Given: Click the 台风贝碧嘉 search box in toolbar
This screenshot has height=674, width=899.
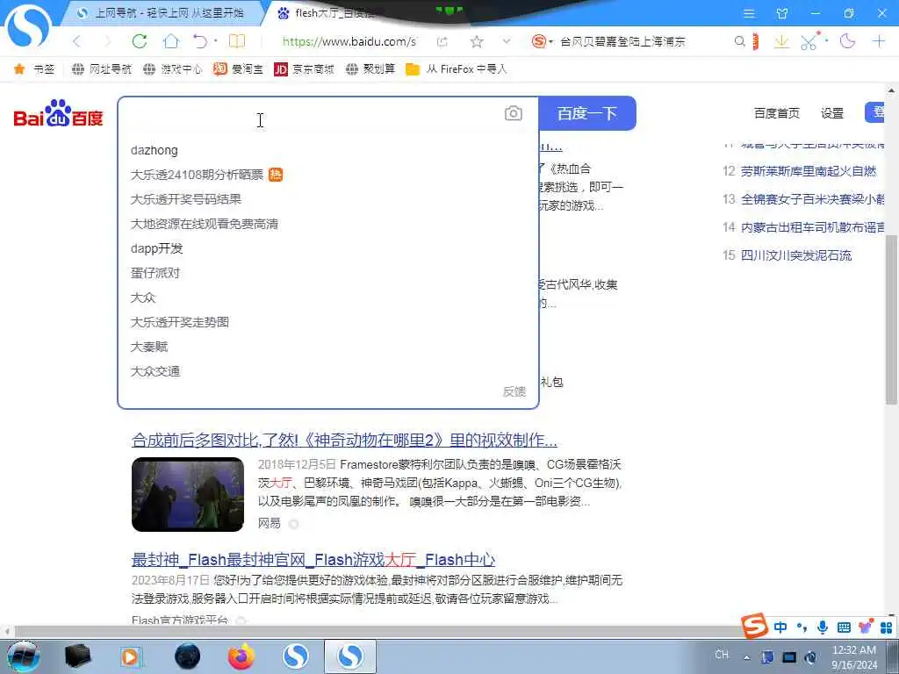Looking at the screenshot, I should [622, 41].
